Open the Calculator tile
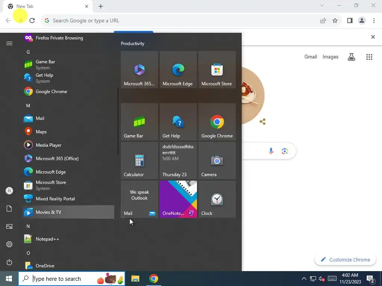The image size is (382, 286). click(x=140, y=161)
